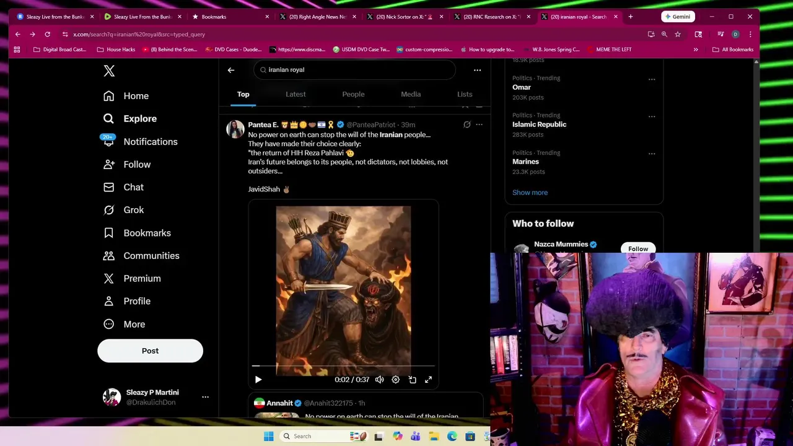Open the Windows Start menu

pos(268,436)
